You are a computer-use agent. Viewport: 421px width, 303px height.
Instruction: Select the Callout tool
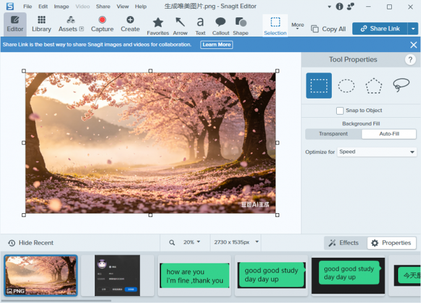click(220, 26)
